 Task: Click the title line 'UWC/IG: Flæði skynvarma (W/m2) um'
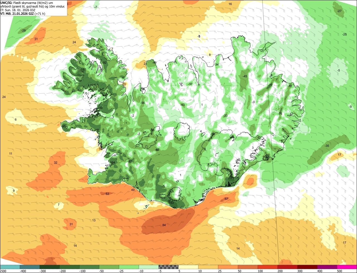coord(26,3)
